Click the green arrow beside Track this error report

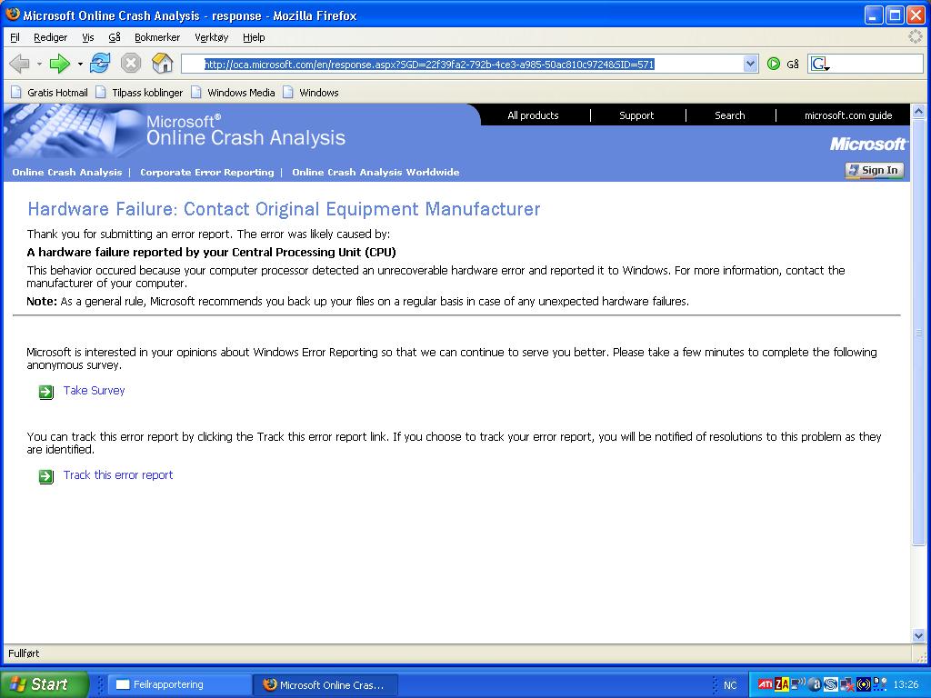pyautogui.click(x=45, y=476)
